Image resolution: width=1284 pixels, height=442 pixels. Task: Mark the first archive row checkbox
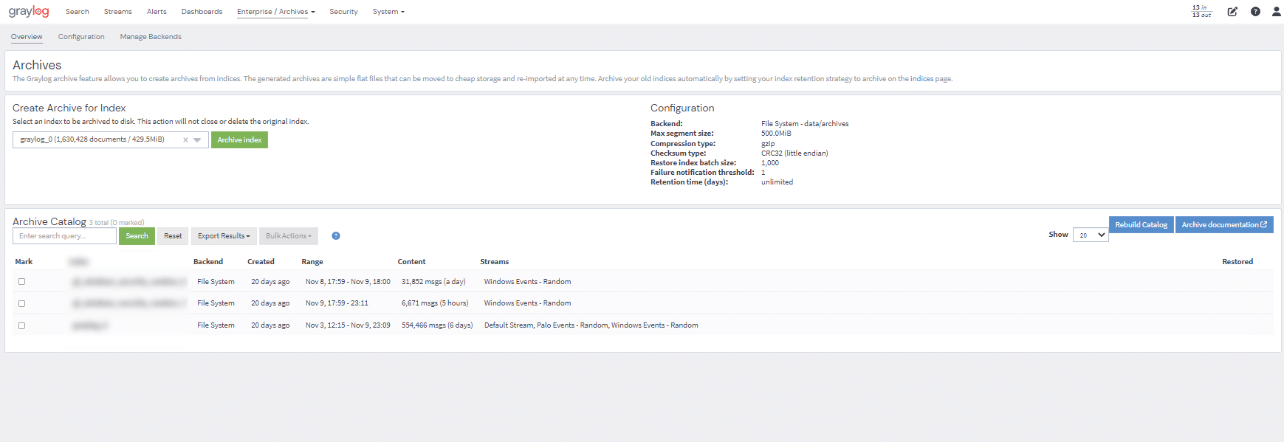click(x=21, y=282)
